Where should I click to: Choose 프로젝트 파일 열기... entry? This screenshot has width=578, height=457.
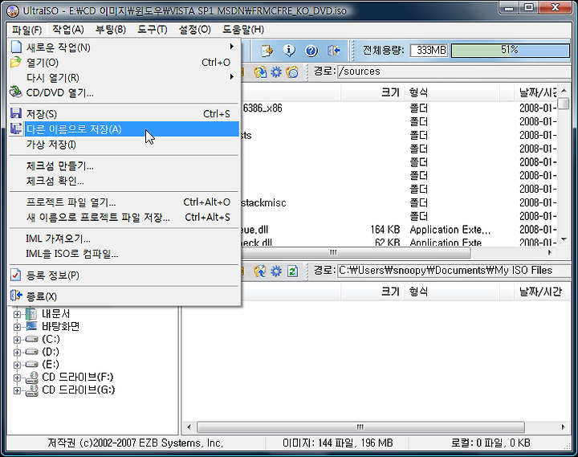click(124, 202)
